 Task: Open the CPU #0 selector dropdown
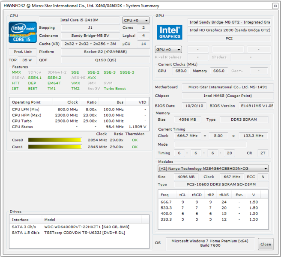click(x=136, y=21)
